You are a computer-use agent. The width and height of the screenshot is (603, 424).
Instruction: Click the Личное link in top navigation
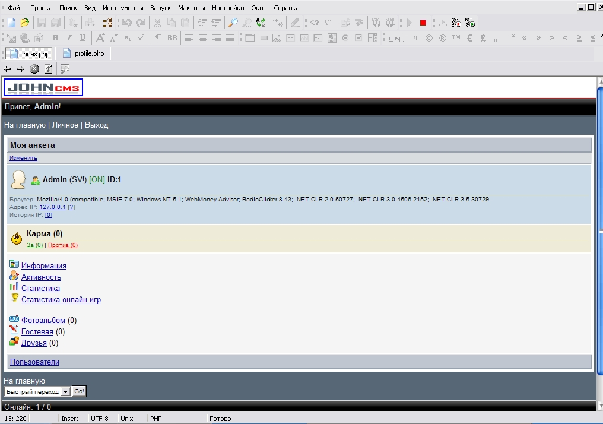[65, 125]
